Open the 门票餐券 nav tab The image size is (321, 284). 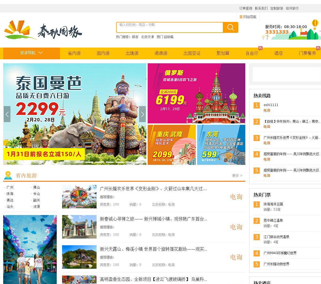[x=307, y=53]
